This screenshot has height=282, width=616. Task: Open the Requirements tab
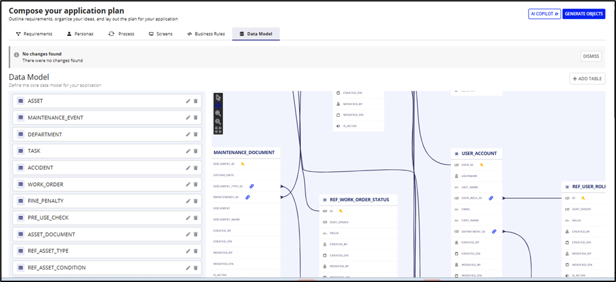pyautogui.click(x=34, y=34)
